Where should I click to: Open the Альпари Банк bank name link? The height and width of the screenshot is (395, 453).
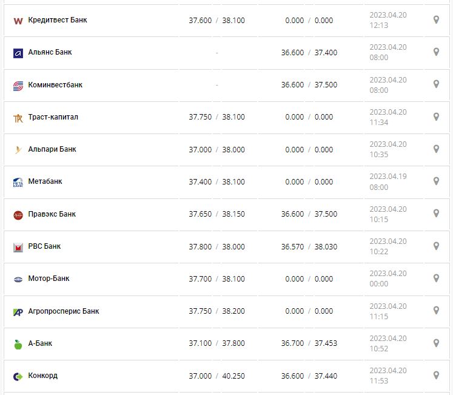click(x=52, y=149)
